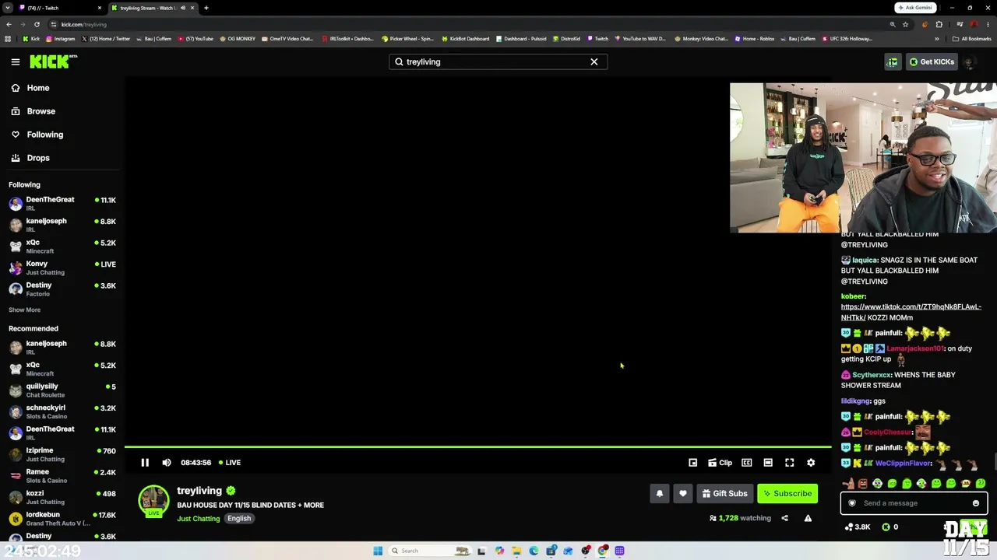This screenshot has height=560, width=997.
Task: Click the Gift Subs button
Action: 724,493
